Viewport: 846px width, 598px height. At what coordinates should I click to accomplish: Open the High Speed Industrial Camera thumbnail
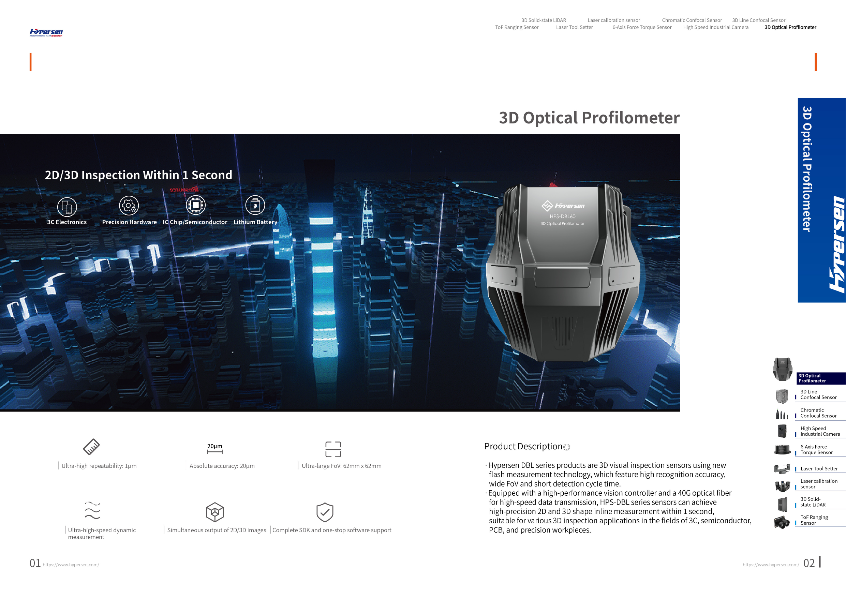(782, 431)
